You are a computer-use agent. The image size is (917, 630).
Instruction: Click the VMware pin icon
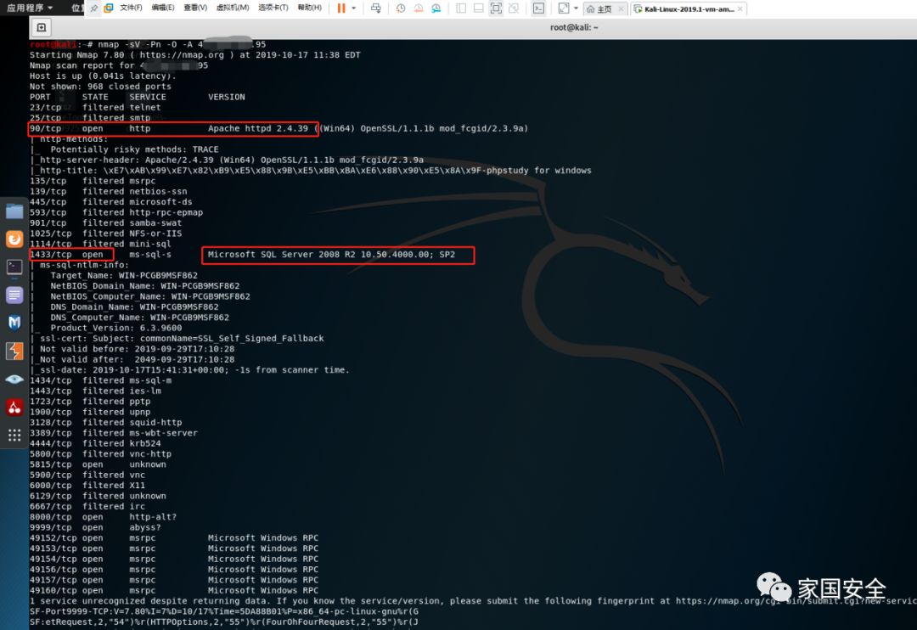94,8
